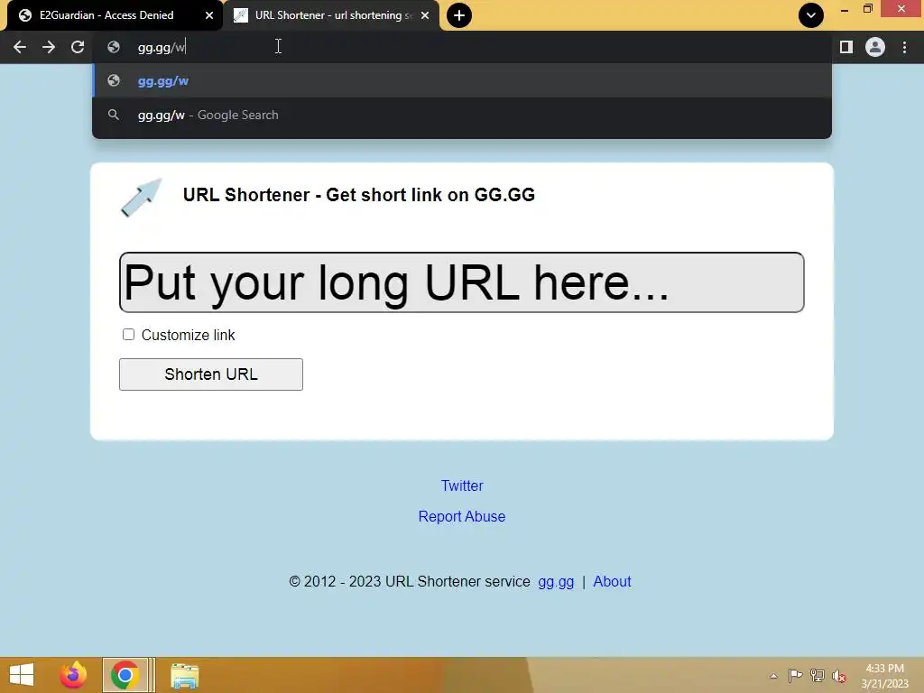The height and width of the screenshot is (693, 924).
Task: Switch to E2Guardian Access Denied tab
Action: (106, 15)
